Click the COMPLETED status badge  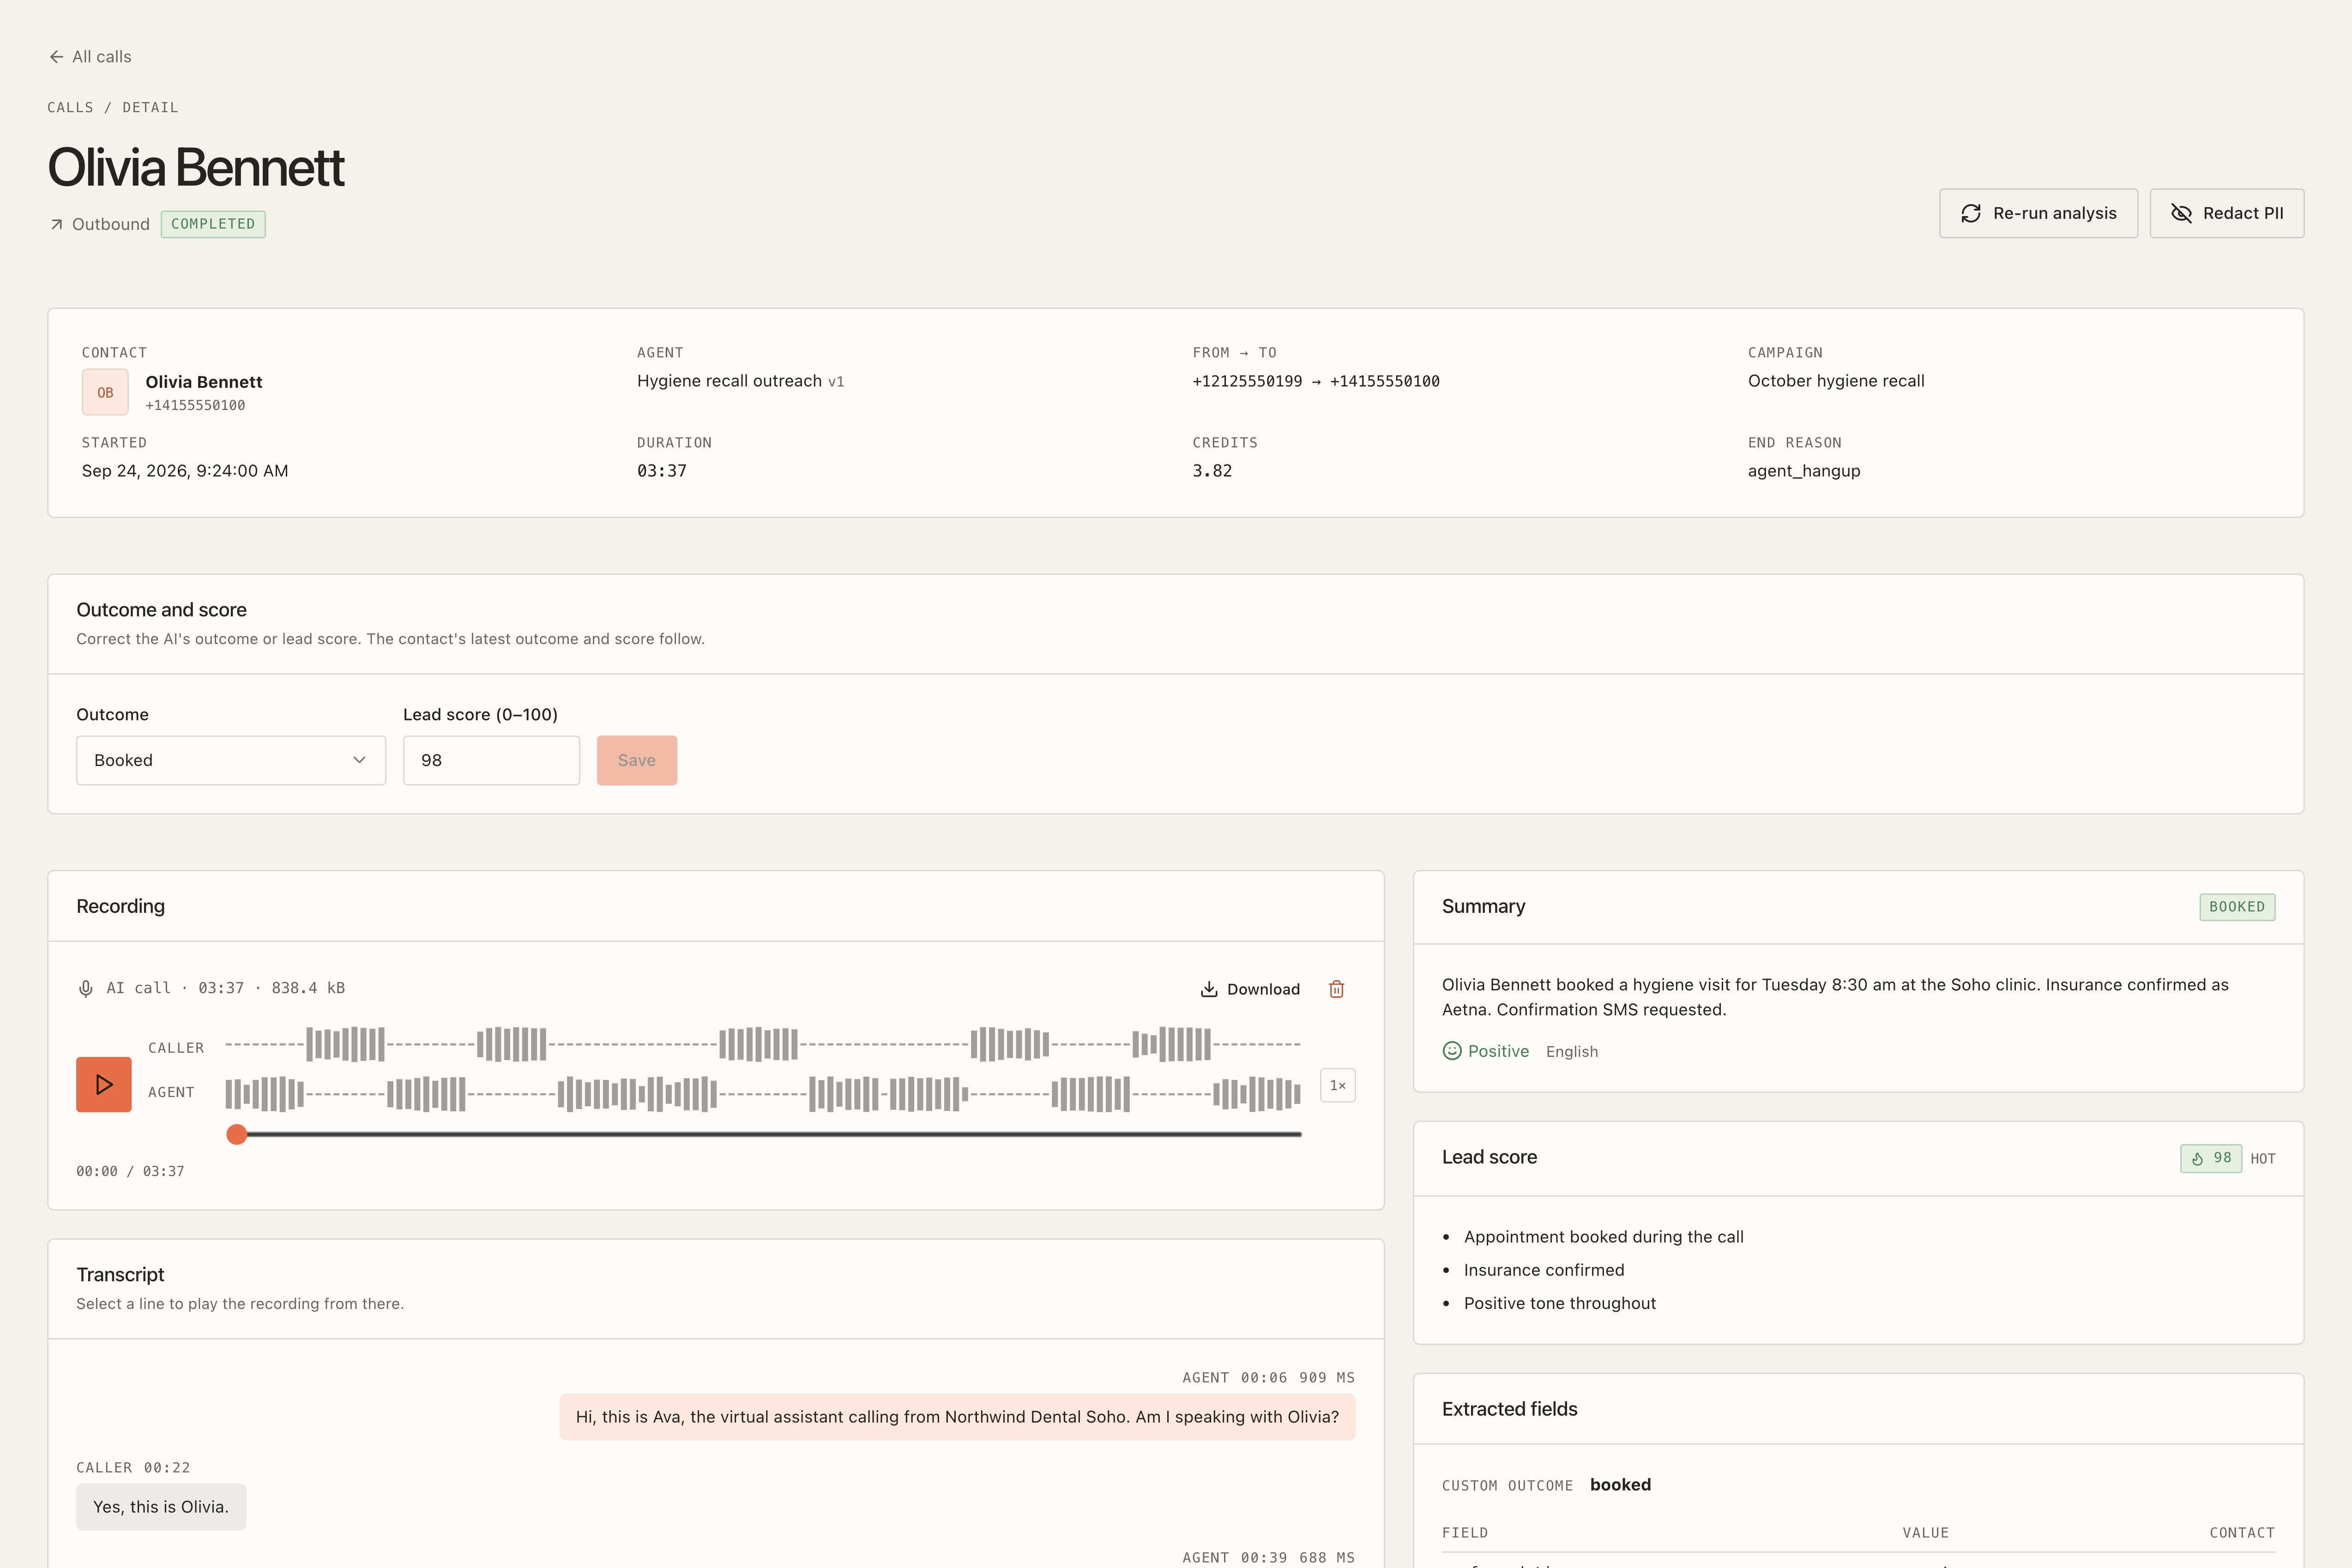tap(213, 224)
